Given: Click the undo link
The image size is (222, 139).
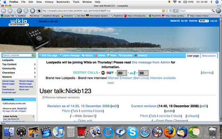Looking at the screenshot, I should coord(169,111).
